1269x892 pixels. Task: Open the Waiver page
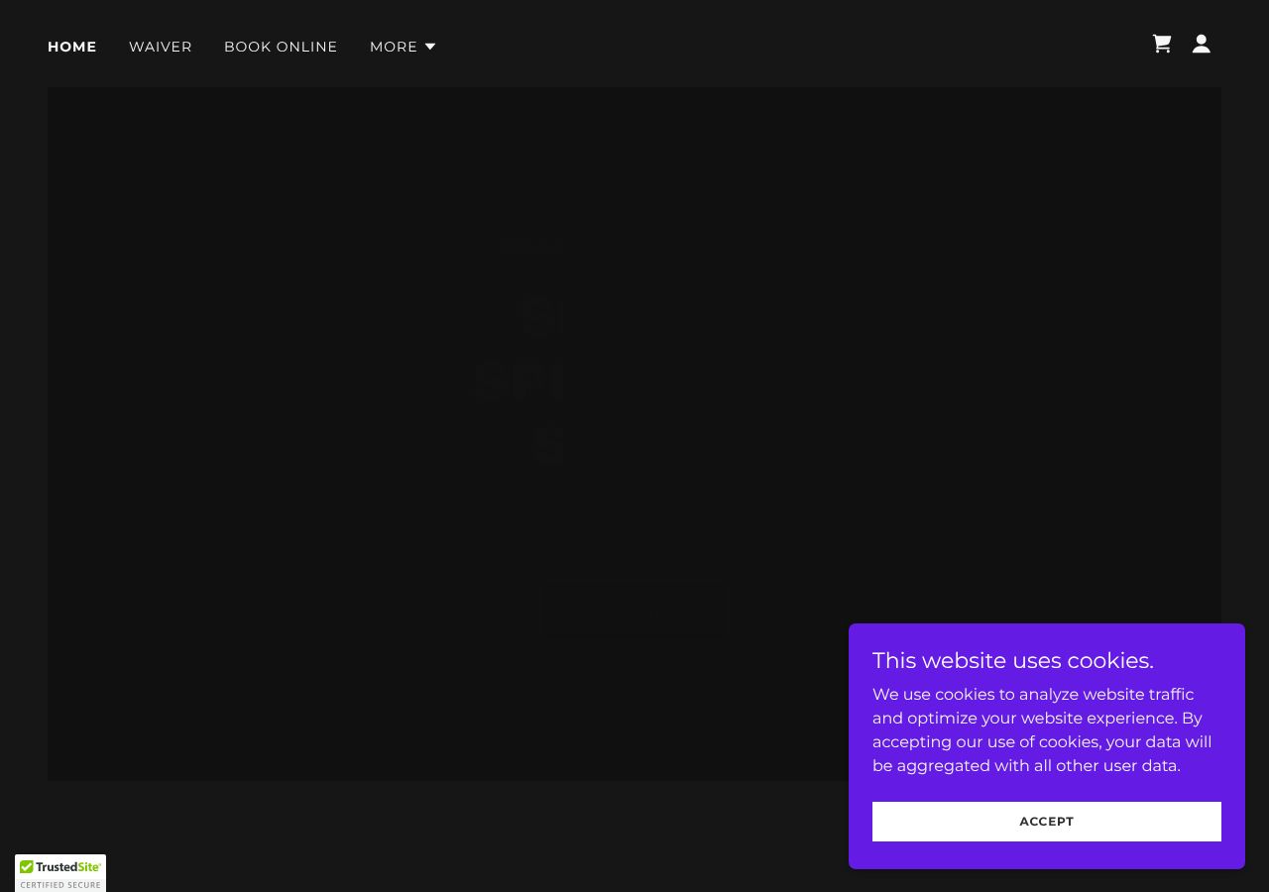161,47
